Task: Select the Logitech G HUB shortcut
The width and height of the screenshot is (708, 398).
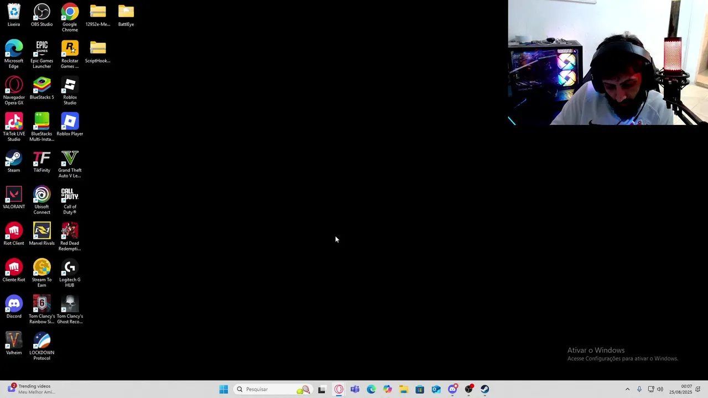Action: coord(70,273)
